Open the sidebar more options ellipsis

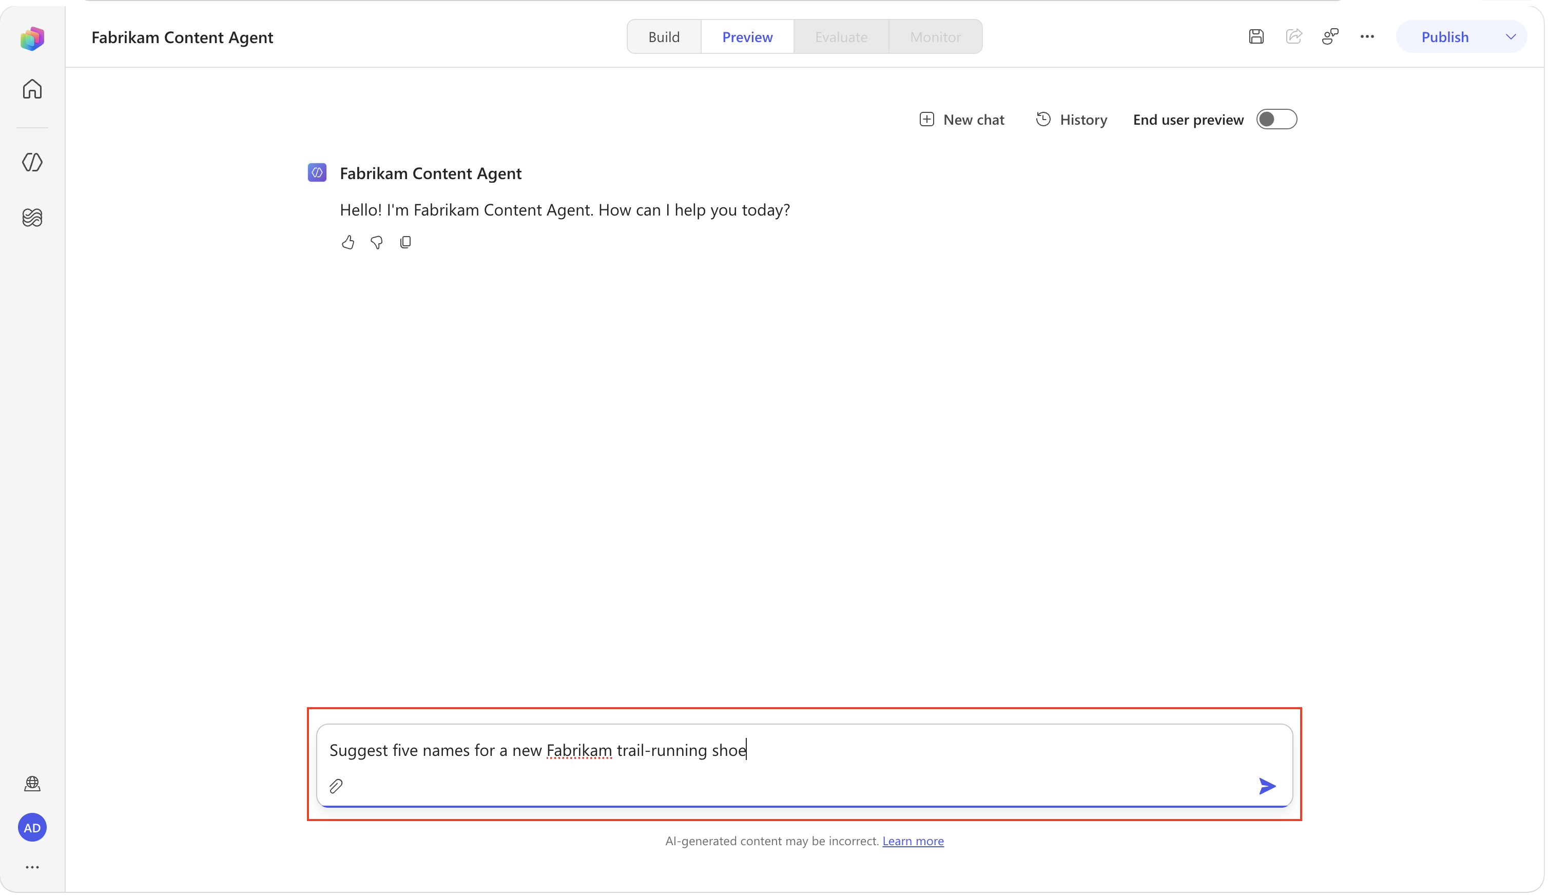(x=32, y=867)
